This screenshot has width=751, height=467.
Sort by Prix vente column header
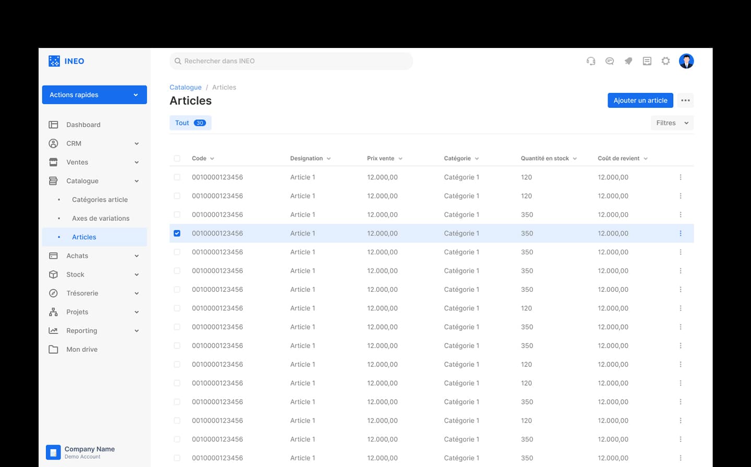384,158
